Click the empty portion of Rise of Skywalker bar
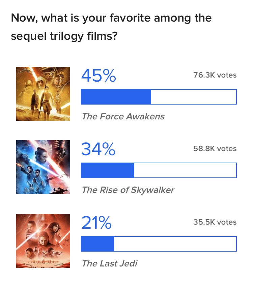Viewport: 253px width, 284px height. click(185, 170)
